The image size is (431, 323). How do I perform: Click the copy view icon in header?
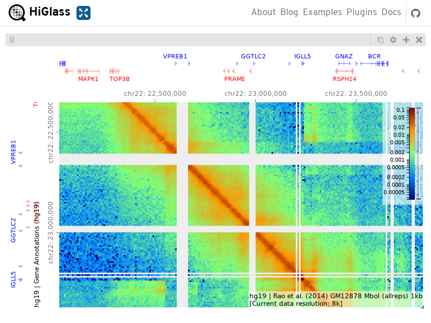380,40
